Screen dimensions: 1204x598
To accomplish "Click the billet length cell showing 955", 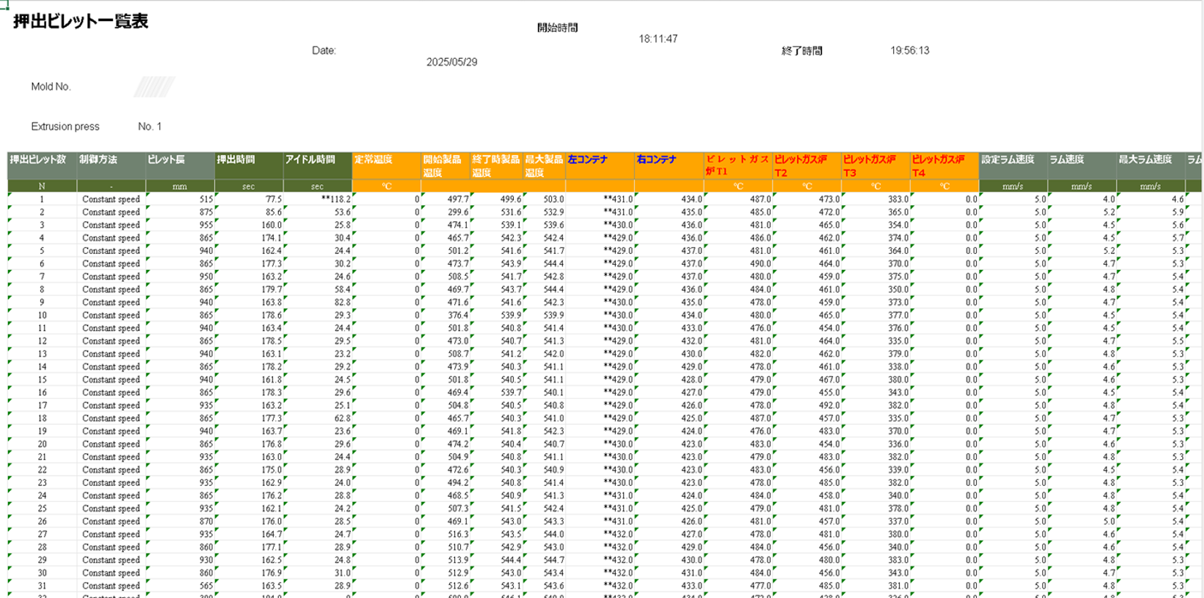I will click(x=181, y=226).
